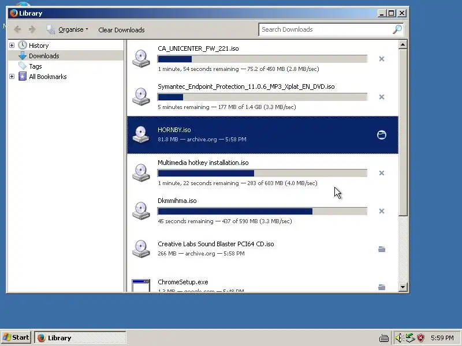Go back with the left arrow button

tap(17, 29)
